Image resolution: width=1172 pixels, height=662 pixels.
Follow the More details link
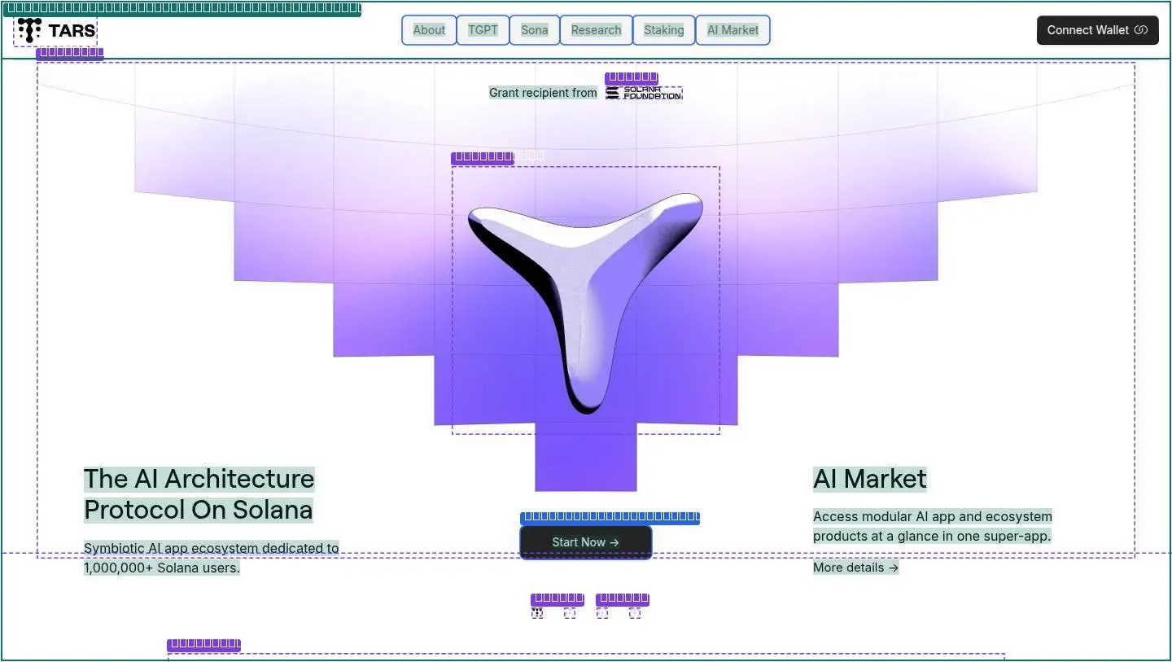(x=856, y=568)
